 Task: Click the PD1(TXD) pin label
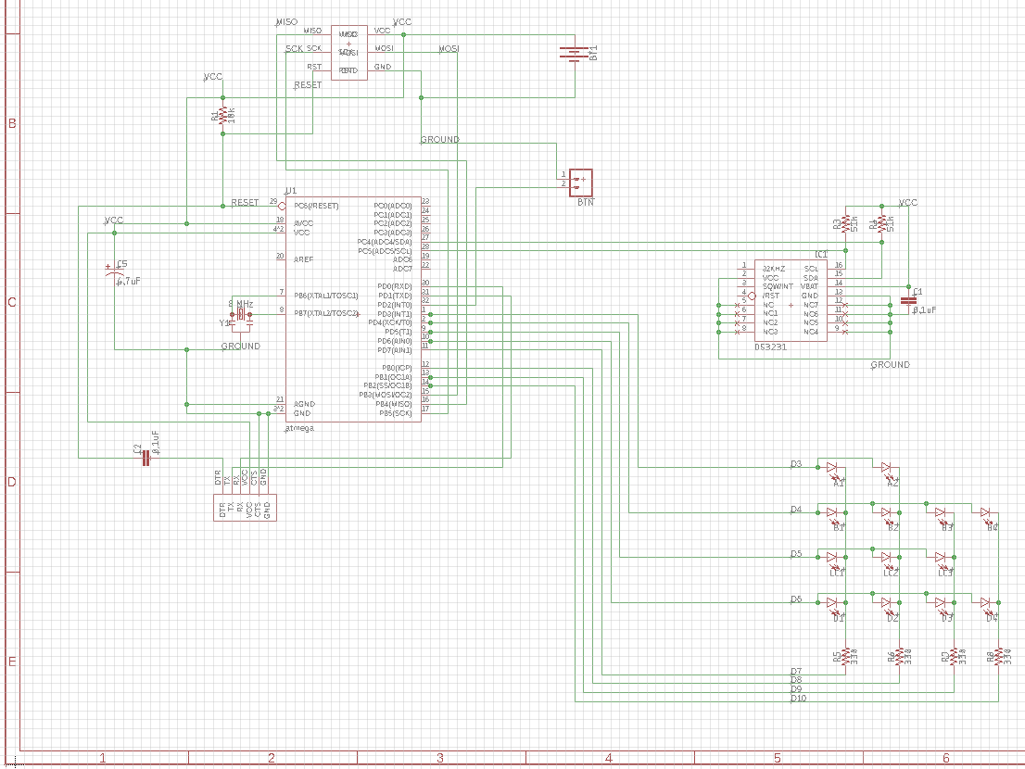pyautogui.click(x=394, y=296)
